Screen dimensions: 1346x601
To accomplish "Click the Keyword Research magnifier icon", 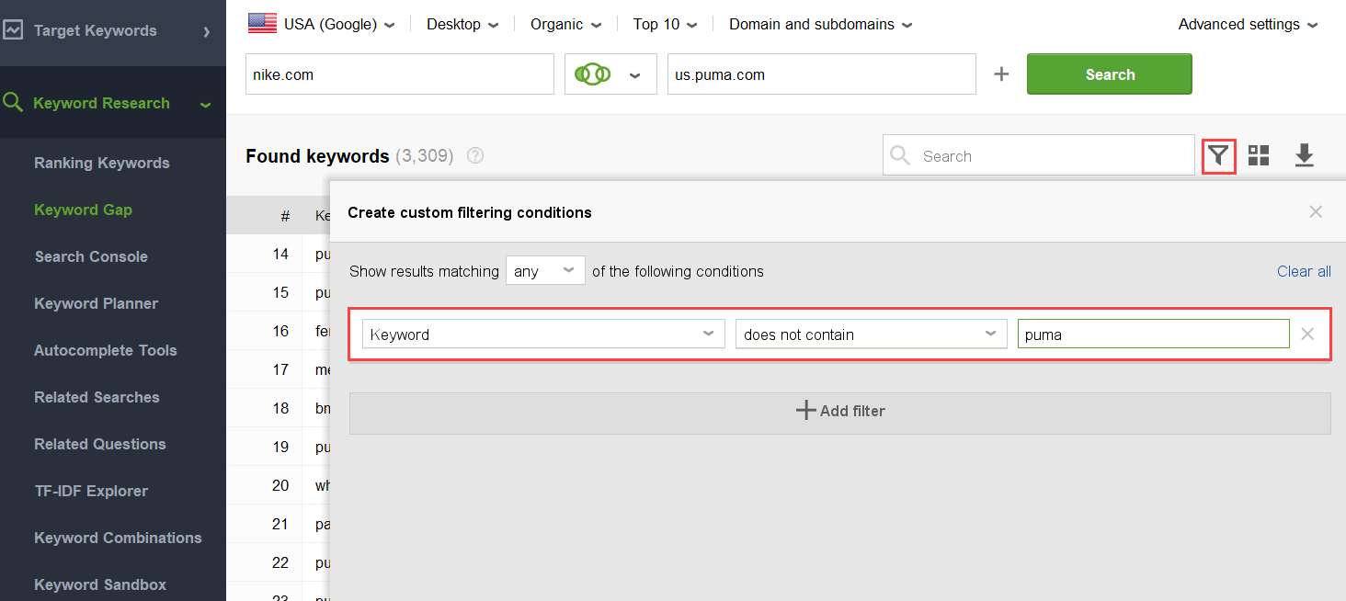I will click(x=13, y=102).
